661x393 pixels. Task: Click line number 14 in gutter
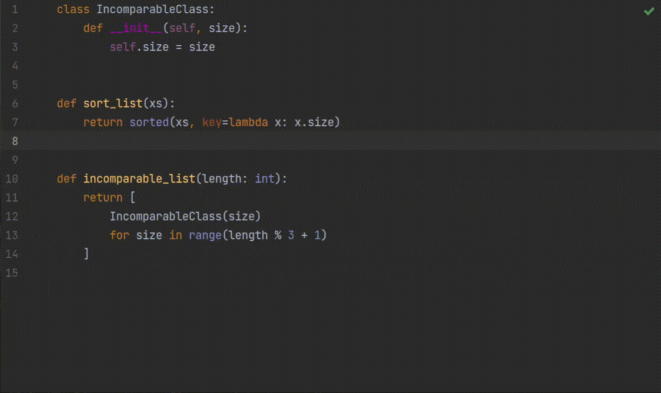[x=11, y=254]
